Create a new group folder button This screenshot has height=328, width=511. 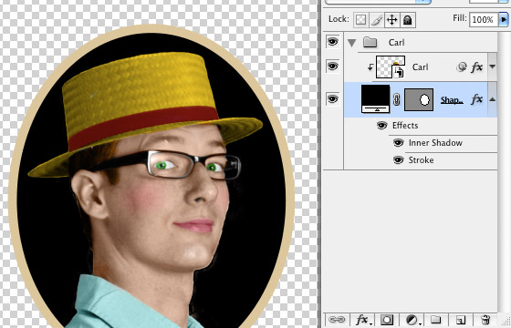click(436, 320)
